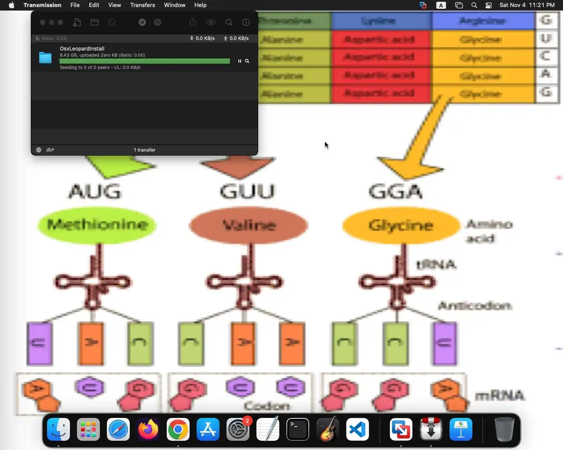The image size is (563, 450).
Task: Open Keynote from the Dock
Action: (461, 429)
